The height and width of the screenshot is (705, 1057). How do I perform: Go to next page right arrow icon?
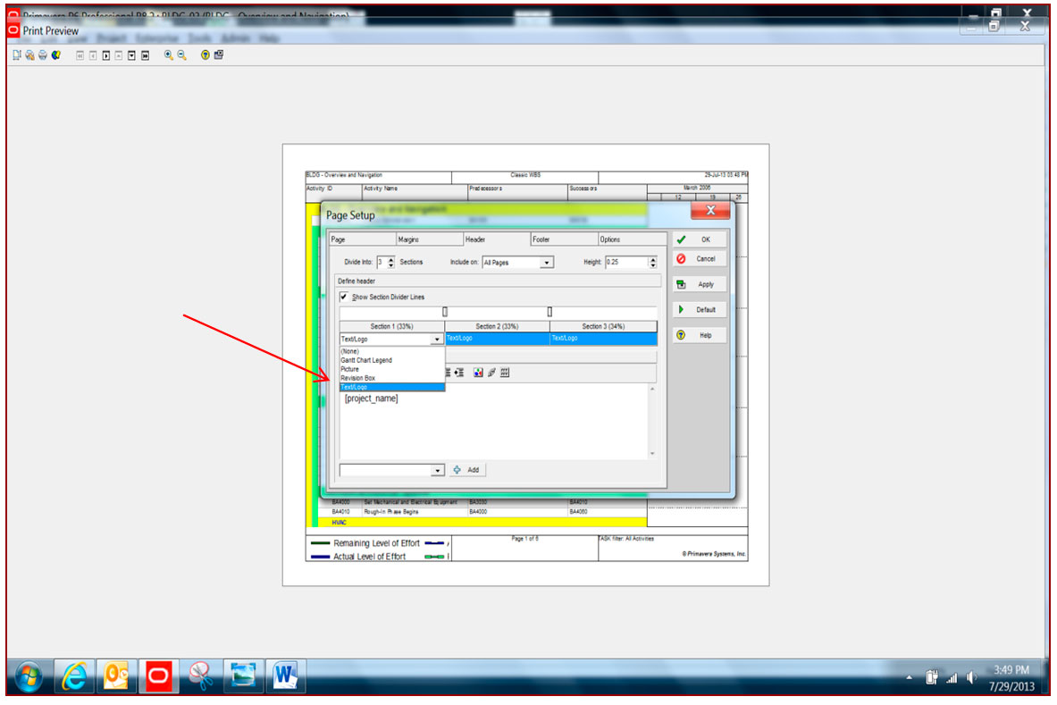pyautogui.click(x=105, y=55)
